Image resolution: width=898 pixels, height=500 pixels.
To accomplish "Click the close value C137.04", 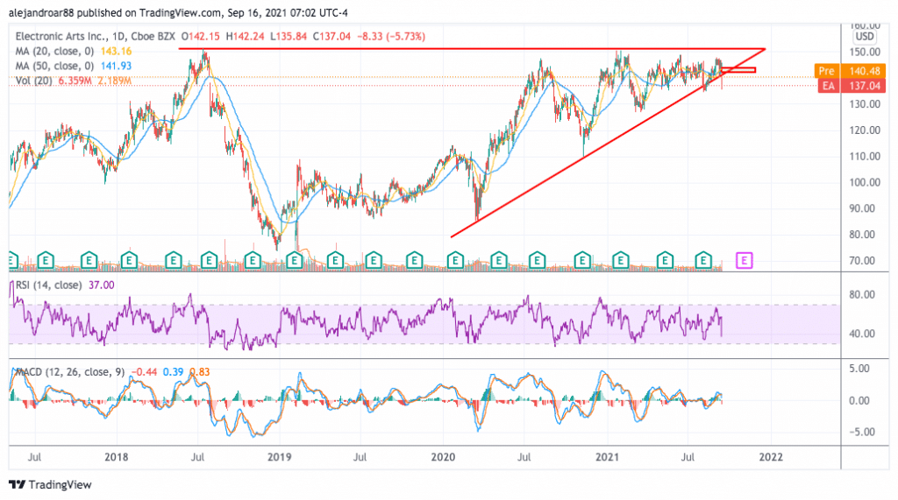I will (331, 36).
